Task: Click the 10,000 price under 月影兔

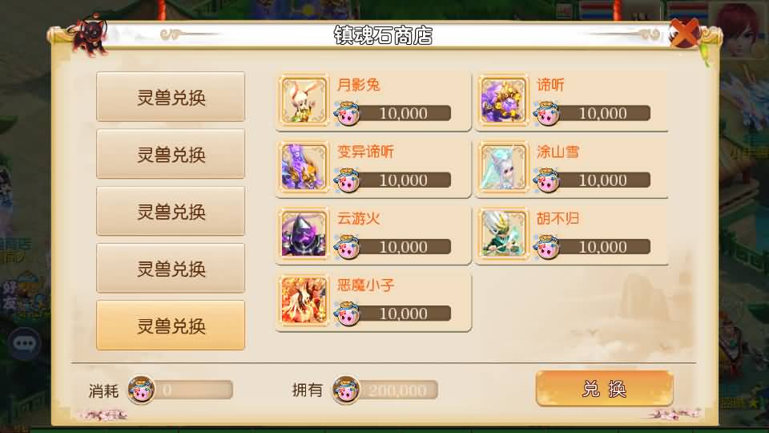Action: [403, 113]
